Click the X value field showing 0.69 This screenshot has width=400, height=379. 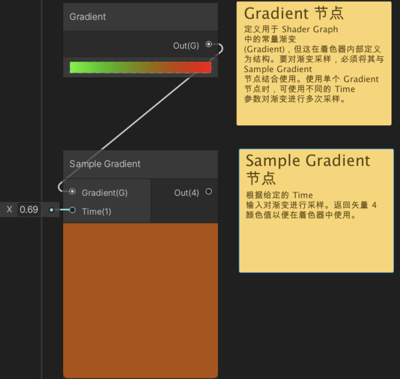(28, 209)
